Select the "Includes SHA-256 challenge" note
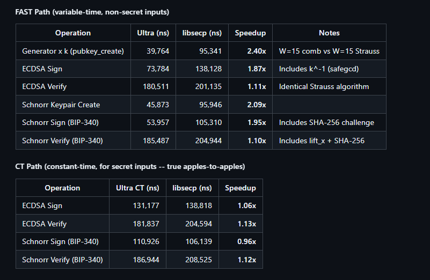The height and width of the screenshot is (280, 430). 326,123
